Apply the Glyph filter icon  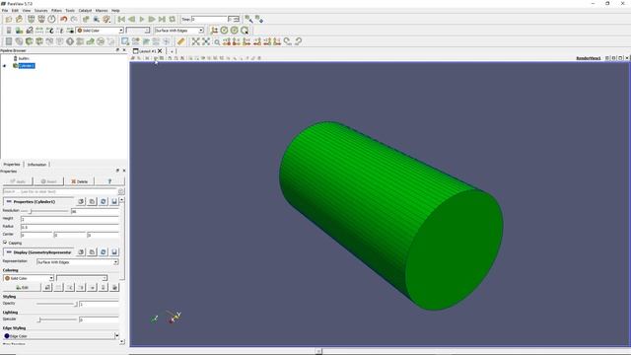[70, 41]
